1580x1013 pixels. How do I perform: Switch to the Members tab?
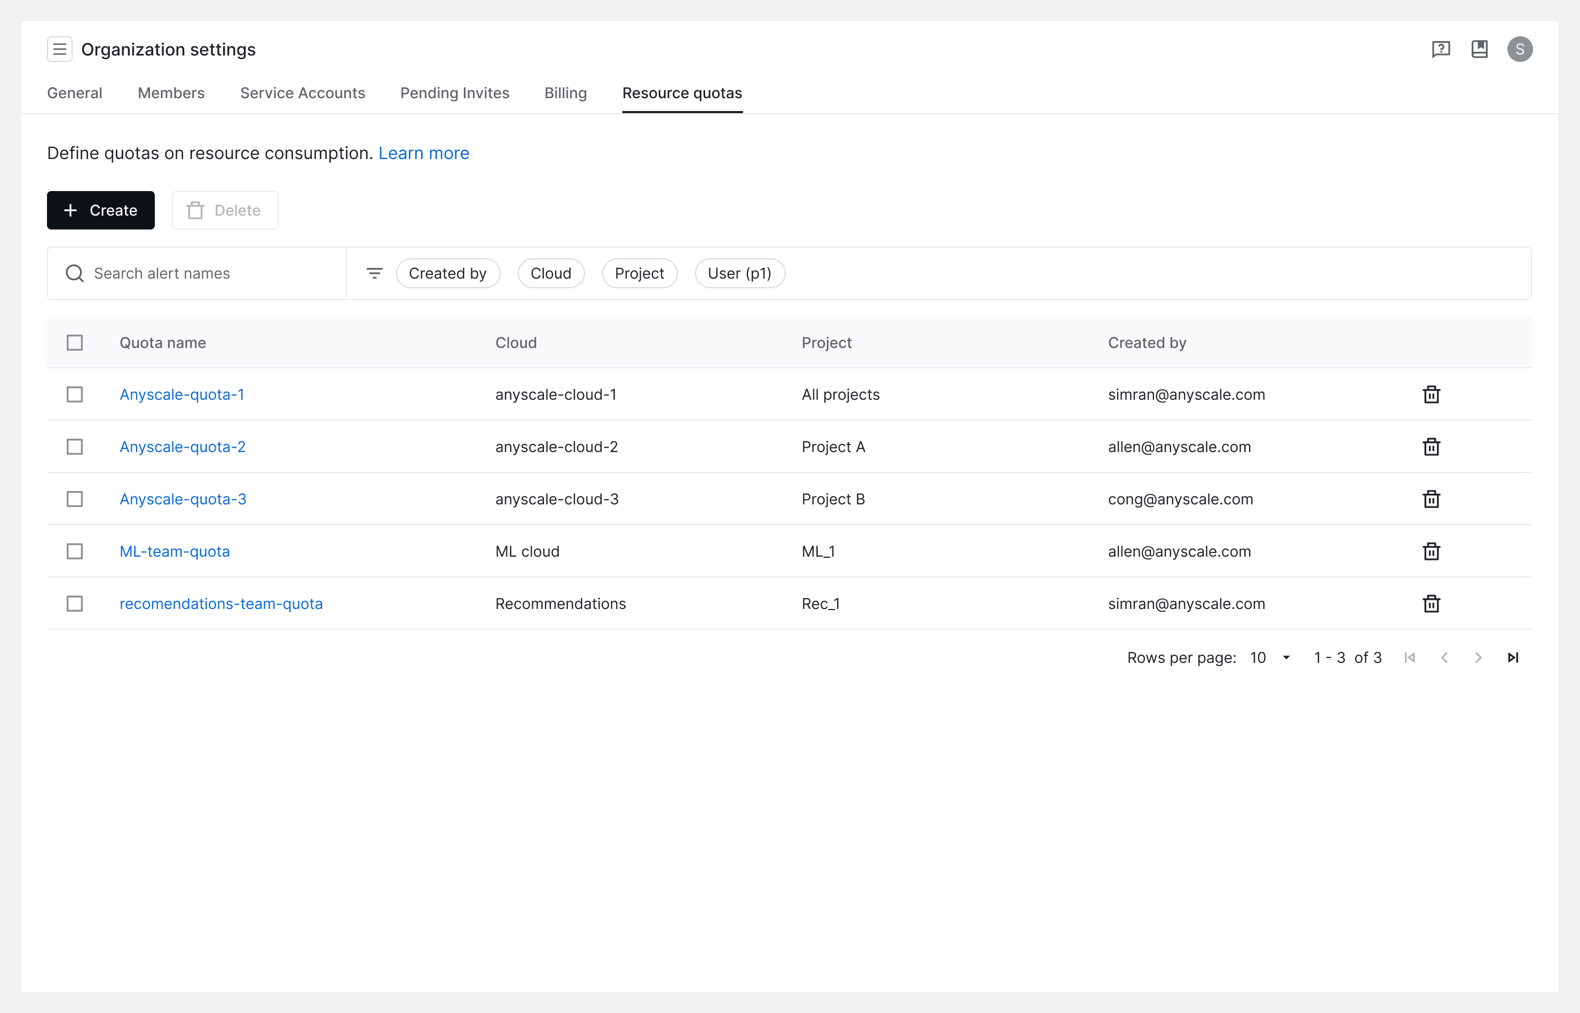pyautogui.click(x=171, y=92)
